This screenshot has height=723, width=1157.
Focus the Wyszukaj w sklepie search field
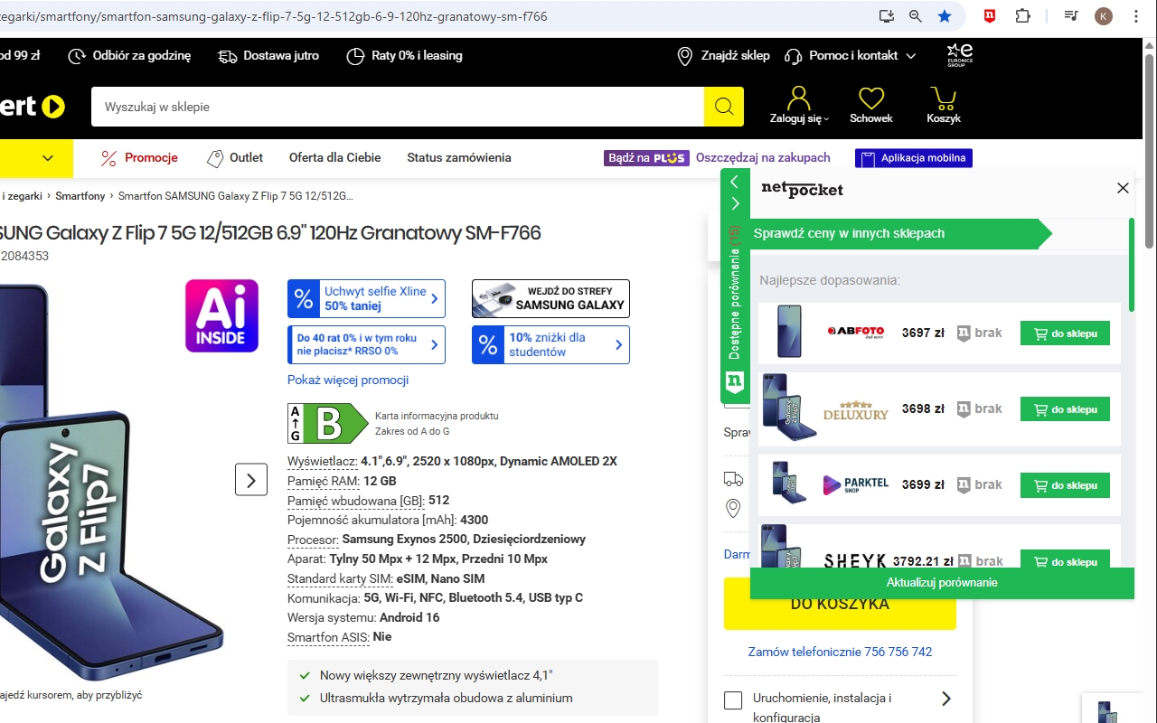click(x=398, y=107)
